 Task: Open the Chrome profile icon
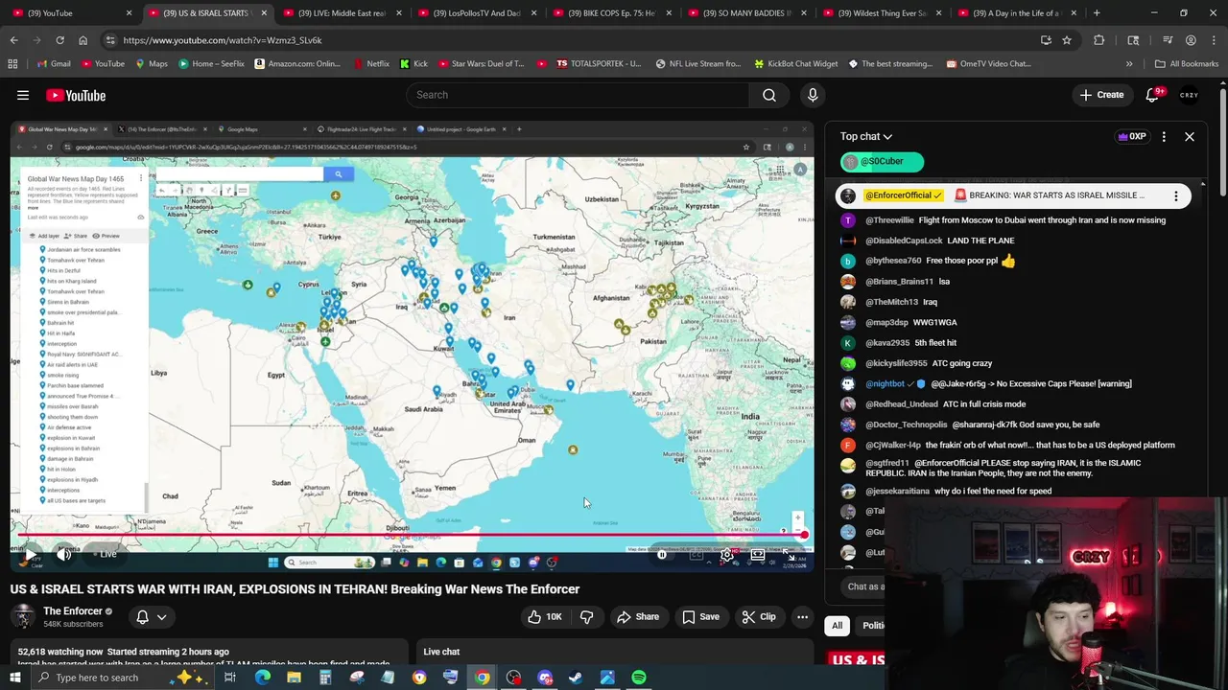click(1191, 40)
